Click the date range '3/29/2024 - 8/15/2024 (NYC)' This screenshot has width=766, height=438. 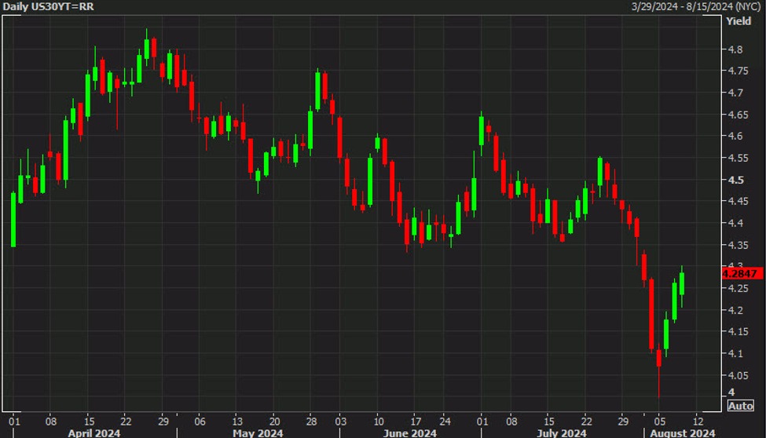click(697, 7)
